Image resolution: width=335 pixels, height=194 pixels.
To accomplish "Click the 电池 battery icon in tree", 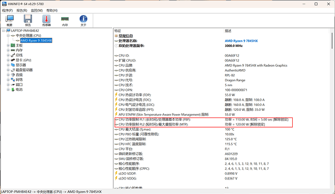I will coord(13,90).
